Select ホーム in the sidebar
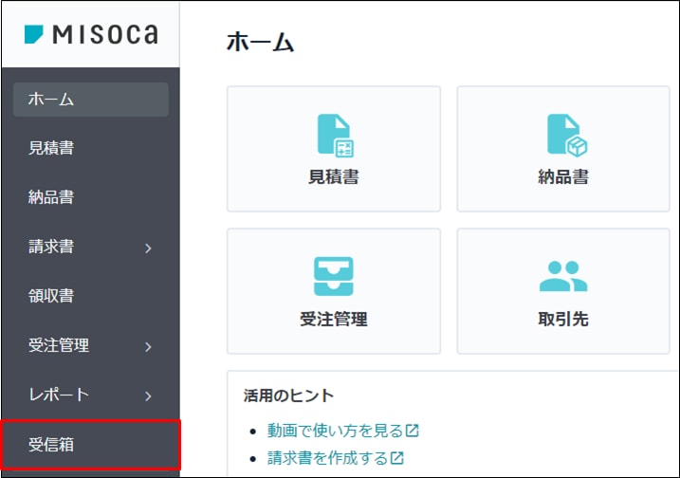 click(x=91, y=100)
